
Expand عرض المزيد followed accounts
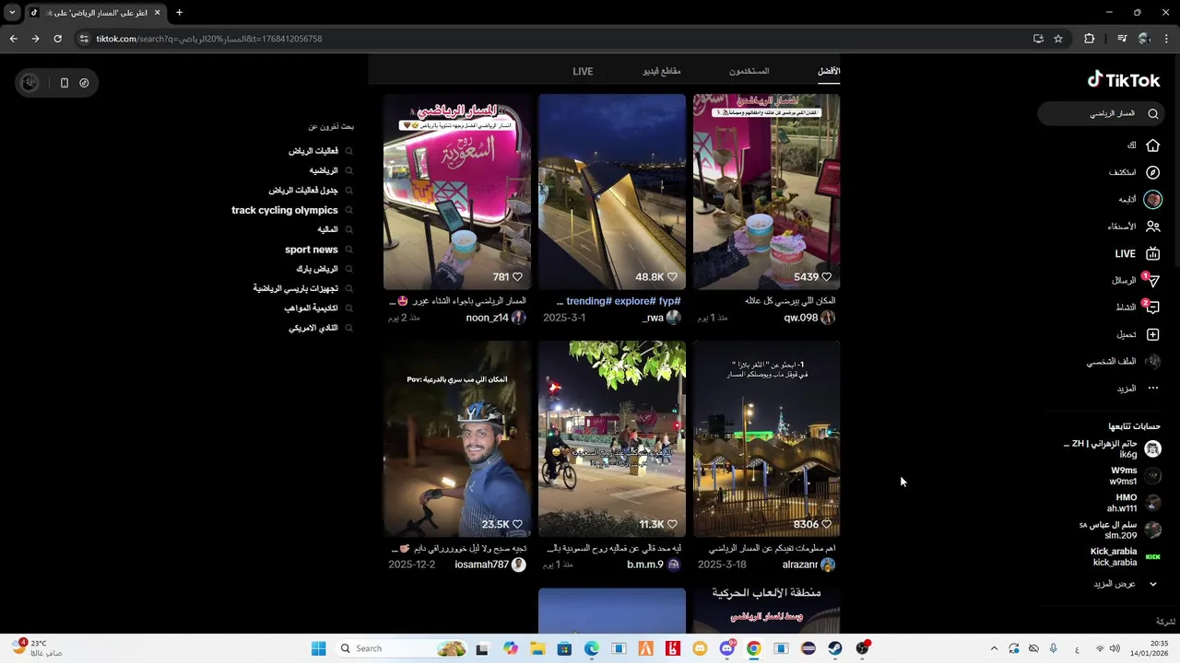1125,584
